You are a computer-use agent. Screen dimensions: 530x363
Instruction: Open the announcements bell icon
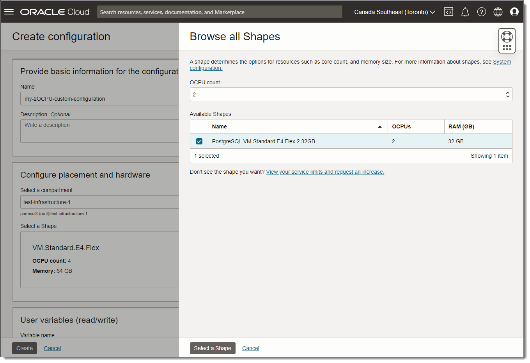point(465,12)
